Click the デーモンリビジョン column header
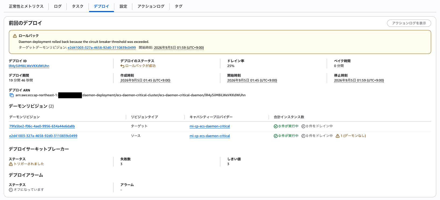Image resolution: width=440 pixels, height=200 pixels. tap(24, 117)
